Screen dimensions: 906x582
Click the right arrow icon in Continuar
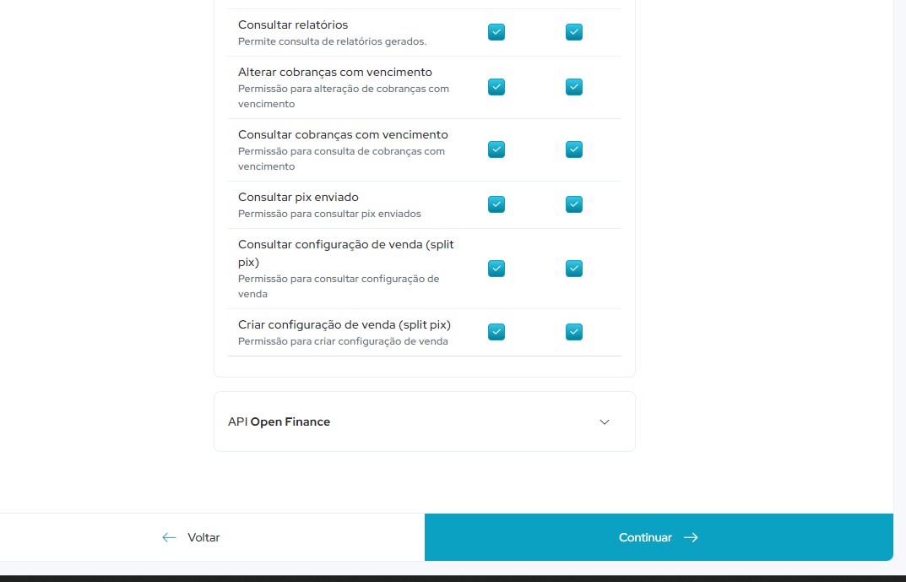coord(691,537)
